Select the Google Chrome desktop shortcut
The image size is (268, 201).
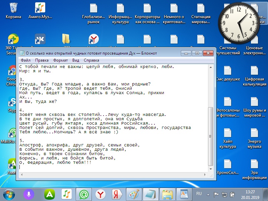12,75
